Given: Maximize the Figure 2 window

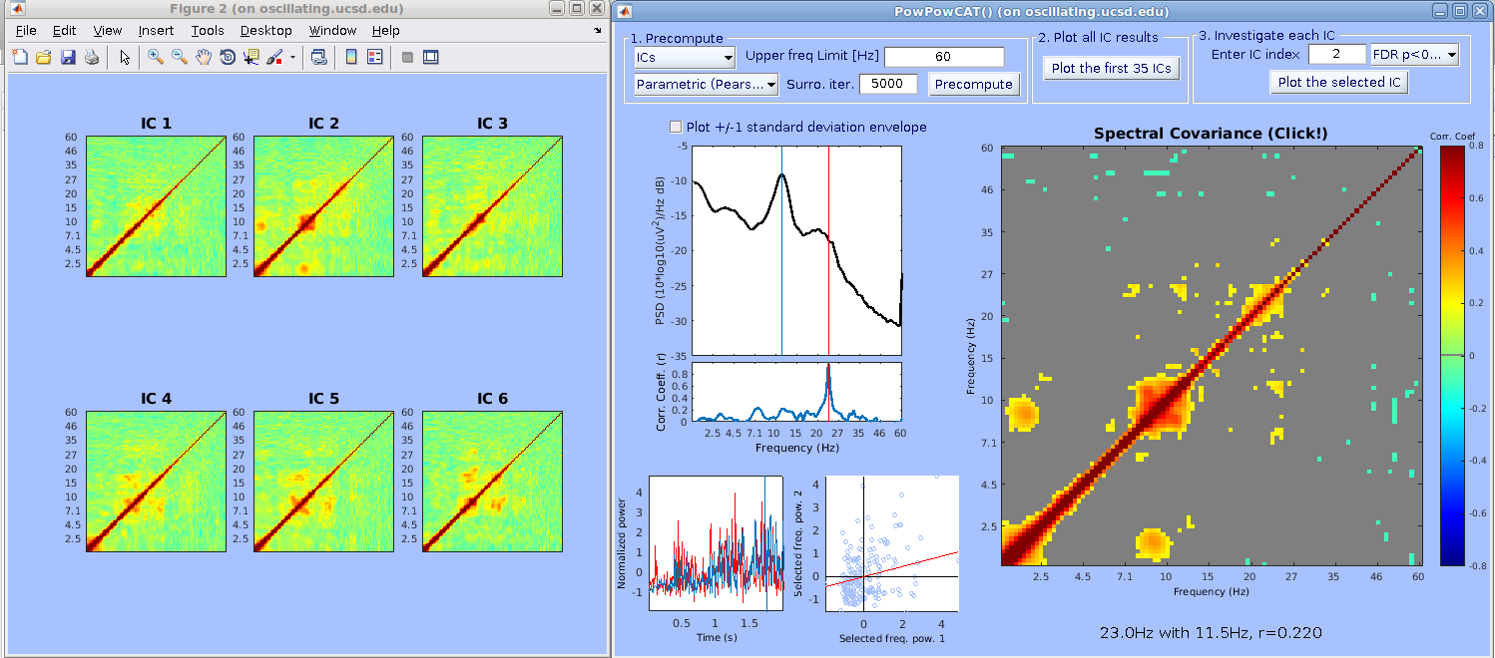Looking at the screenshot, I should point(576,9).
